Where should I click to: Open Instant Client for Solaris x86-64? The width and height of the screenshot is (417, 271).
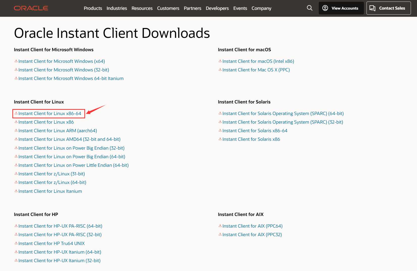tap(255, 131)
